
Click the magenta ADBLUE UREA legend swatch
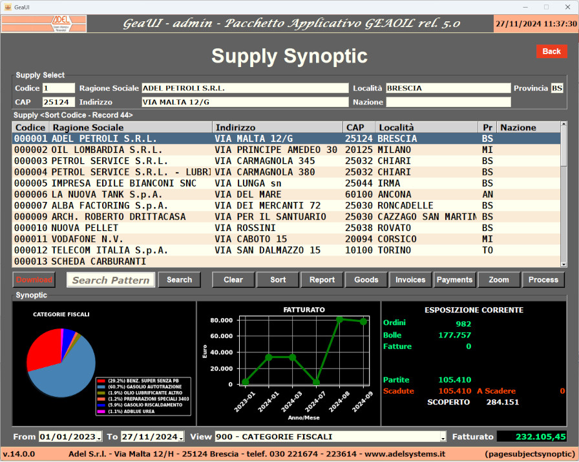[101, 412]
